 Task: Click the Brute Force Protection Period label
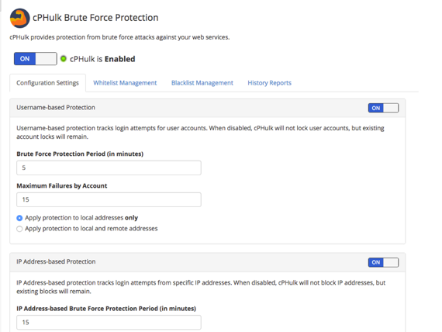(80, 154)
